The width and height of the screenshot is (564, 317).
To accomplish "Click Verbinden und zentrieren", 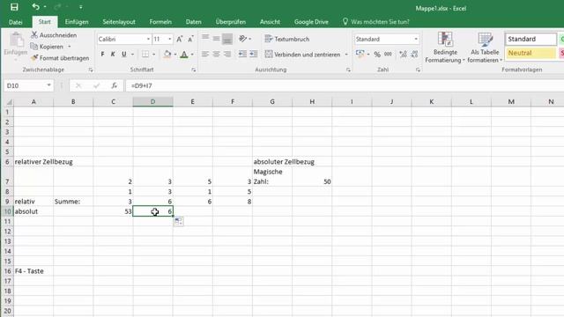I will pyautogui.click(x=302, y=55).
